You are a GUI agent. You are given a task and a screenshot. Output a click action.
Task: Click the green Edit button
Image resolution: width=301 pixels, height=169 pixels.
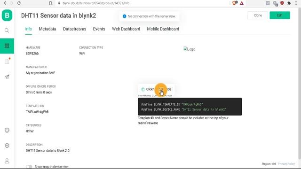tap(280, 15)
